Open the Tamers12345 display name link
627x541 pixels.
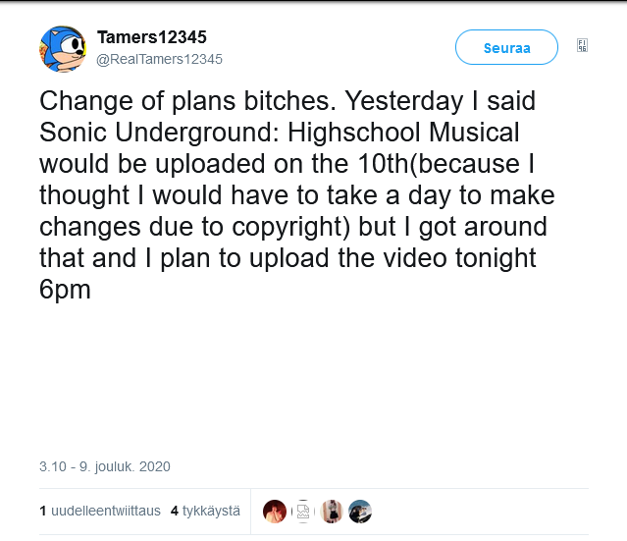click(152, 37)
